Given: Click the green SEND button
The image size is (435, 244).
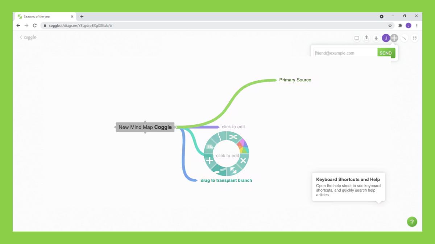Looking at the screenshot, I should [386, 53].
